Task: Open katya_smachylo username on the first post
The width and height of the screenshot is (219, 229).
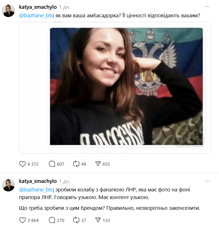Action: [38, 7]
